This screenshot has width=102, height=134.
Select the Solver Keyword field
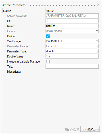tap(72, 16)
